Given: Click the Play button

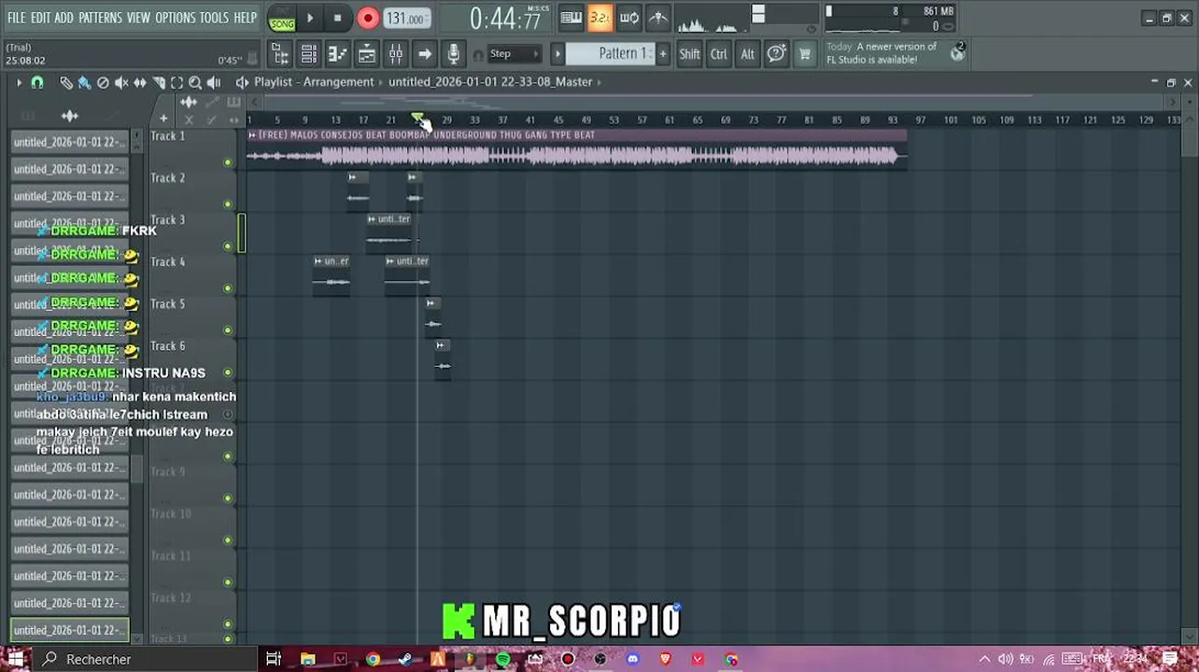Looking at the screenshot, I should [310, 19].
